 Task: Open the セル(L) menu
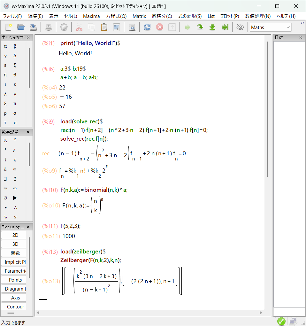point(71,16)
